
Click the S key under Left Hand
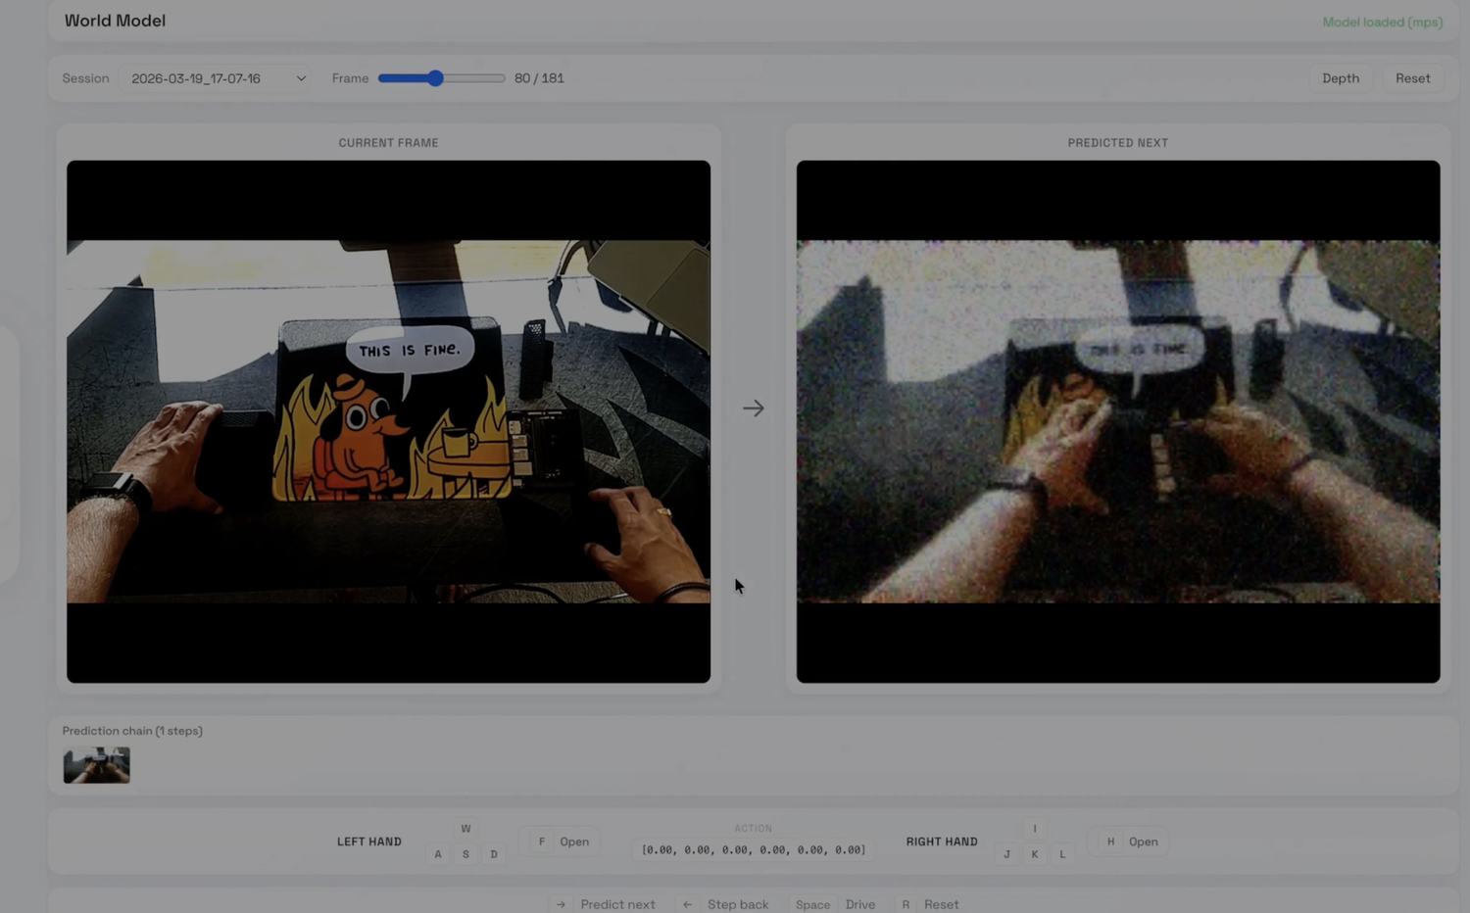(x=465, y=854)
